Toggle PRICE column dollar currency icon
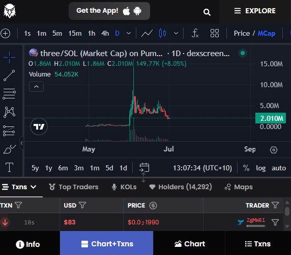291x255 pixels. click(153, 206)
